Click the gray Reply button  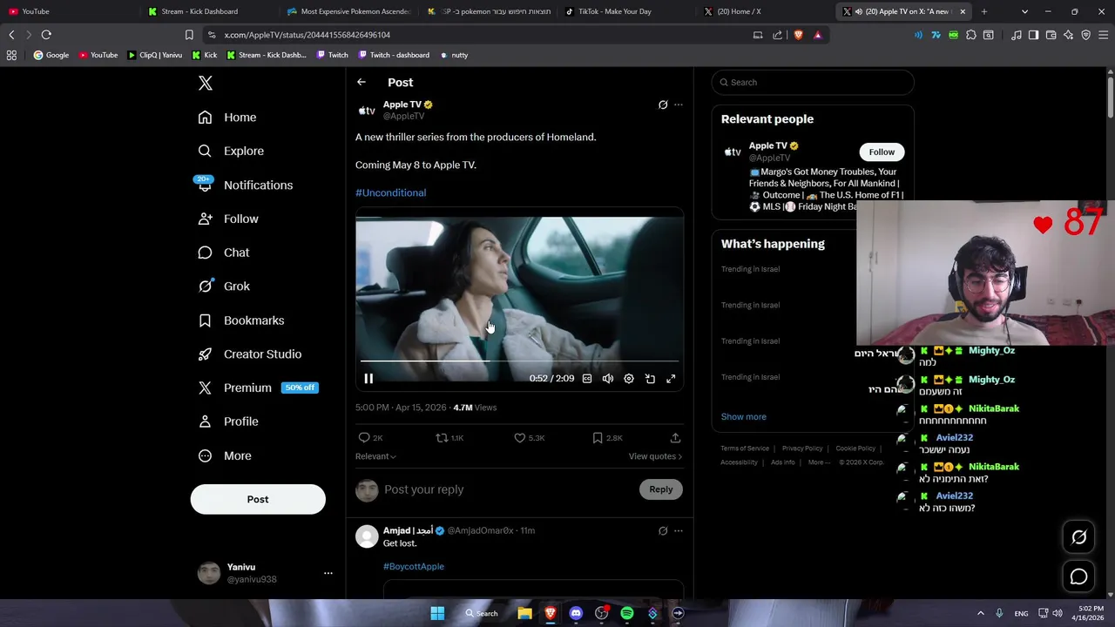tap(661, 489)
